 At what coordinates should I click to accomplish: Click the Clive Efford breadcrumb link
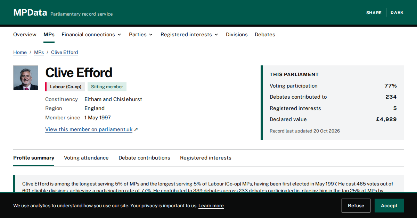(x=64, y=52)
